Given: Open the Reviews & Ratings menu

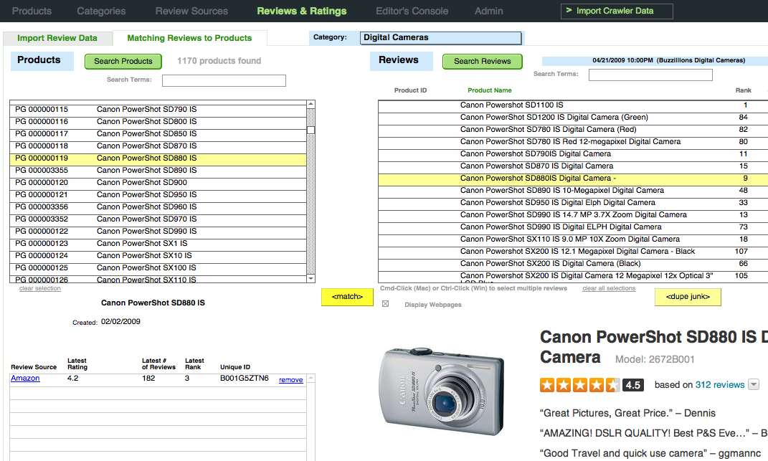Looking at the screenshot, I should pos(302,11).
